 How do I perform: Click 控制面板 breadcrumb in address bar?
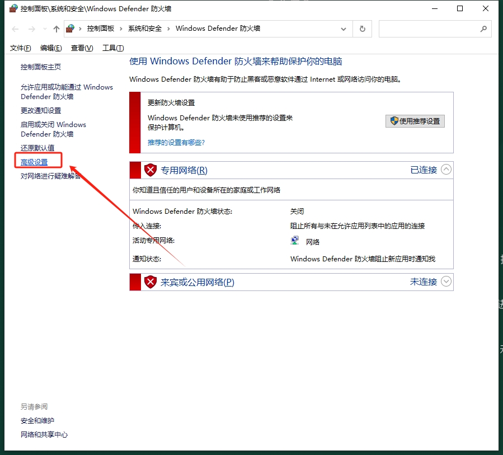tap(101, 29)
